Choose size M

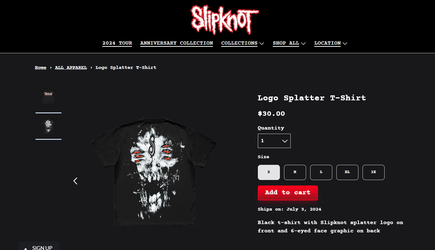tap(295, 172)
